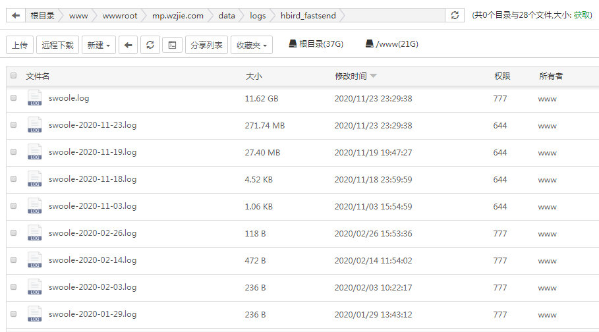Viewport: 599px width, 332px height.
Task: Check the box for swoole-2020-11-23.log
Action: (x=13, y=125)
